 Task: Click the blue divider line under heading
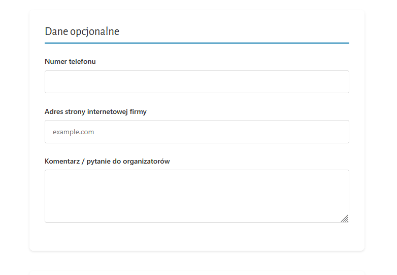197,43
